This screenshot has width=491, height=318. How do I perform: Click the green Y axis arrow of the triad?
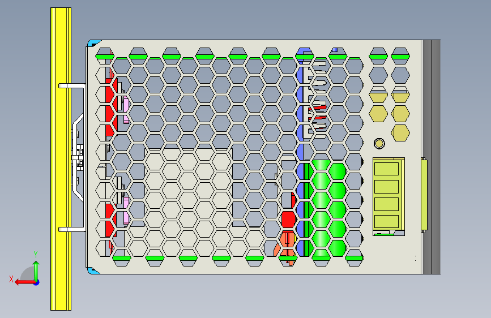pos(36,270)
